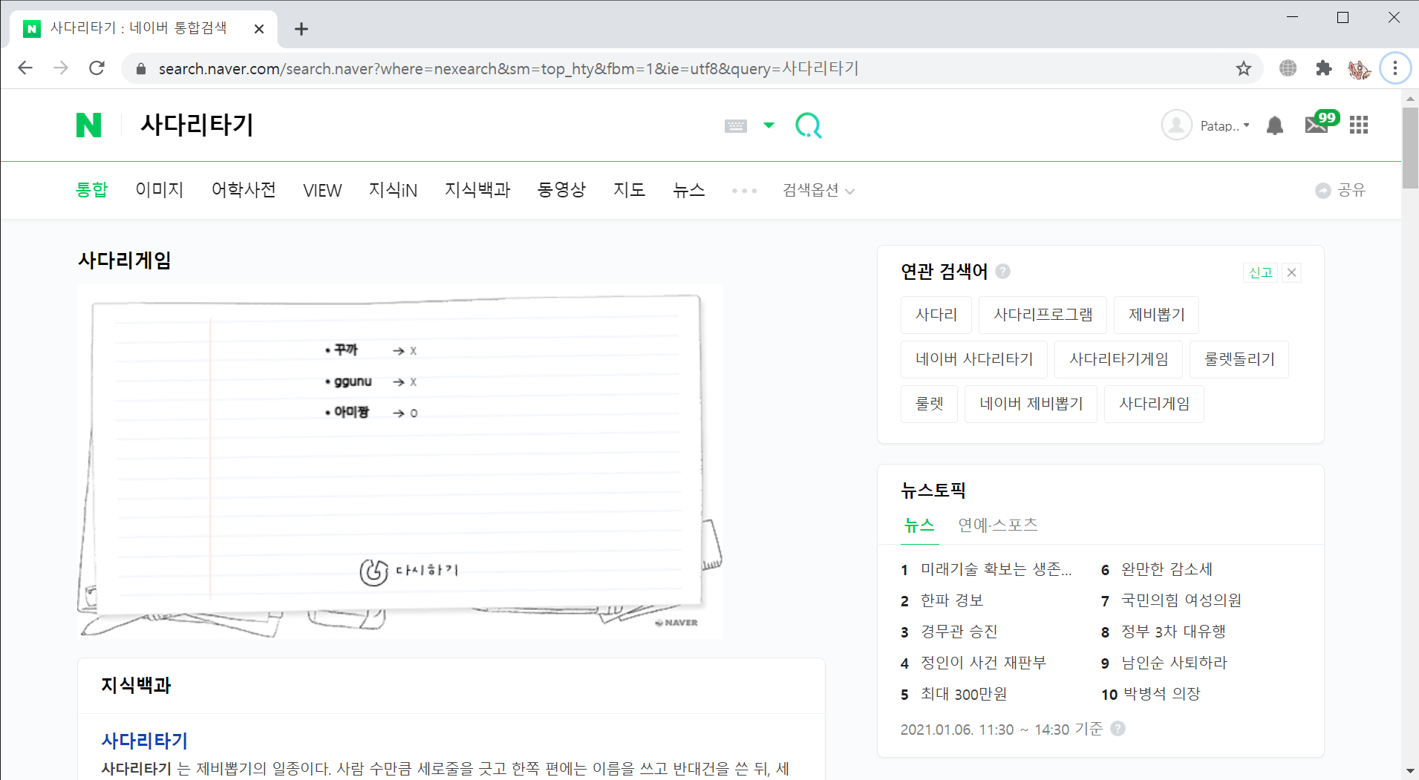Close the 사다리타기 browser tab
Image resolution: width=1419 pixels, height=780 pixels.
259,29
